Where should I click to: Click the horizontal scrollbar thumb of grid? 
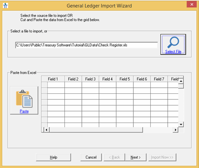coord(96,130)
